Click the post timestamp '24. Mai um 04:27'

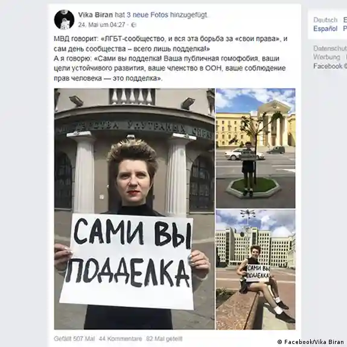[102, 25]
